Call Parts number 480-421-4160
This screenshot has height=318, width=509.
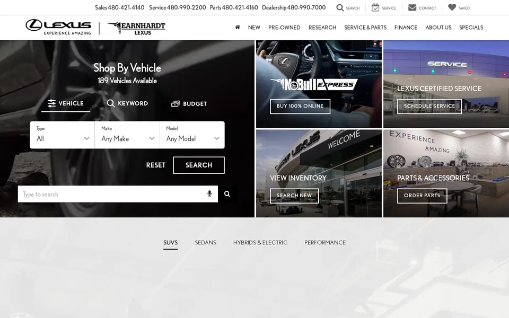click(x=240, y=7)
